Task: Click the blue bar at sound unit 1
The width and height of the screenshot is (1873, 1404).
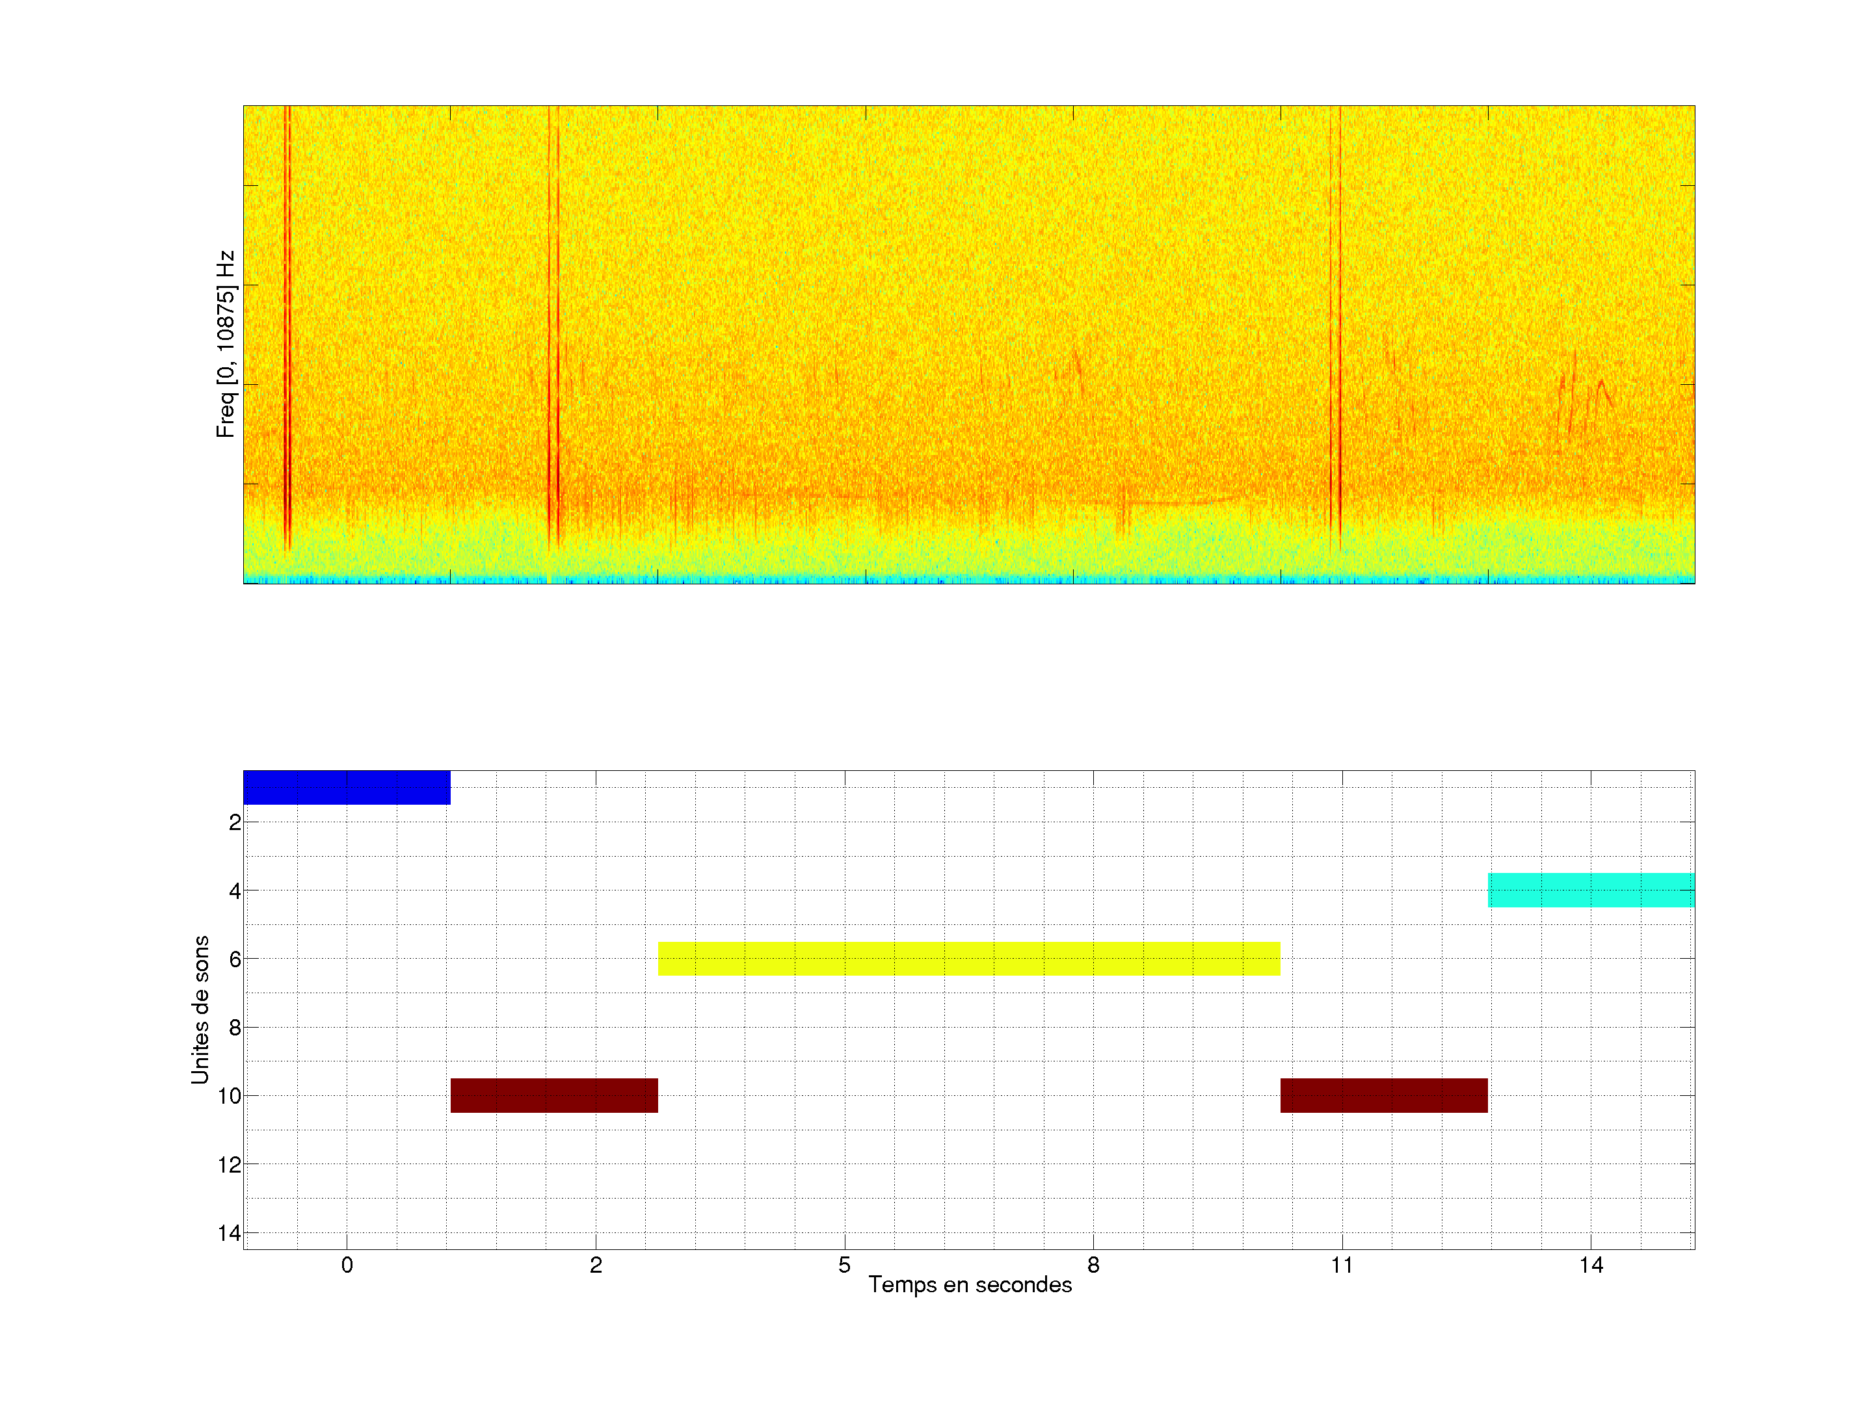Action: point(347,787)
